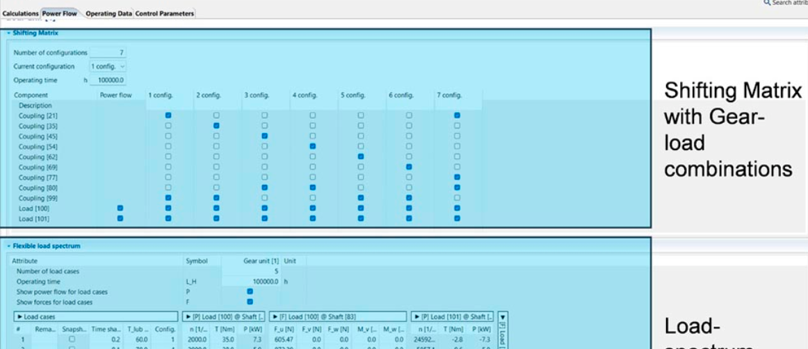This screenshot has width=808, height=349.
Task: Click the search attributes magnifier icon
Action: [767, 3]
